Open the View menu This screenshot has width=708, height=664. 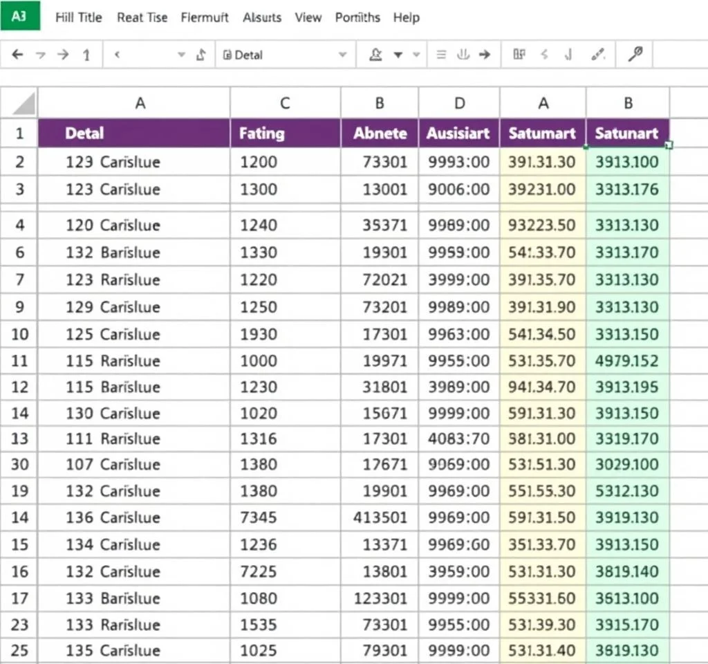click(308, 17)
